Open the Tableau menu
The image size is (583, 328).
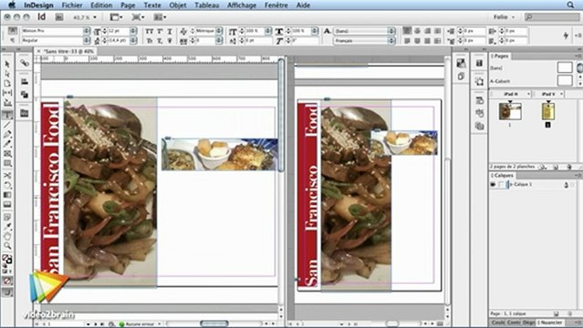point(207,5)
